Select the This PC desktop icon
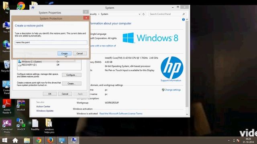257x144 pixels. pyautogui.click(x=6, y=27)
